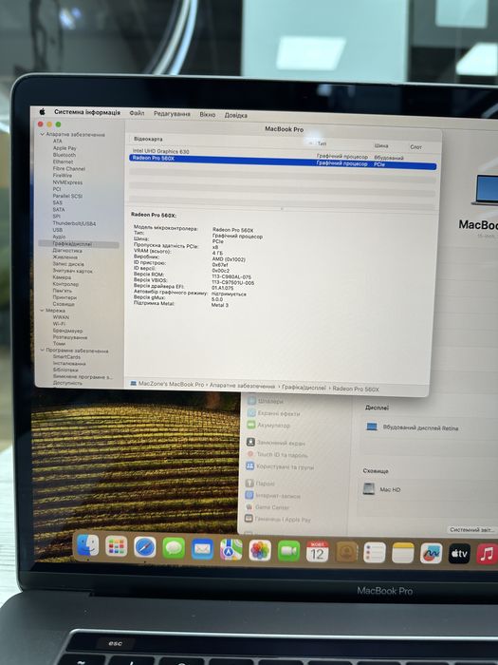Open Інтернет-записи settings item

pyautogui.click(x=273, y=495)
